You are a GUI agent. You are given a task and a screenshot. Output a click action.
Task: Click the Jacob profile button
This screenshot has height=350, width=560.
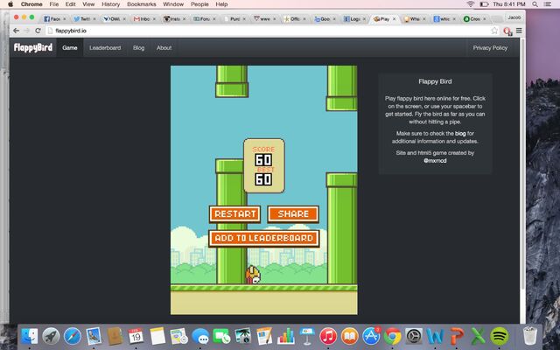pos(514,17)
